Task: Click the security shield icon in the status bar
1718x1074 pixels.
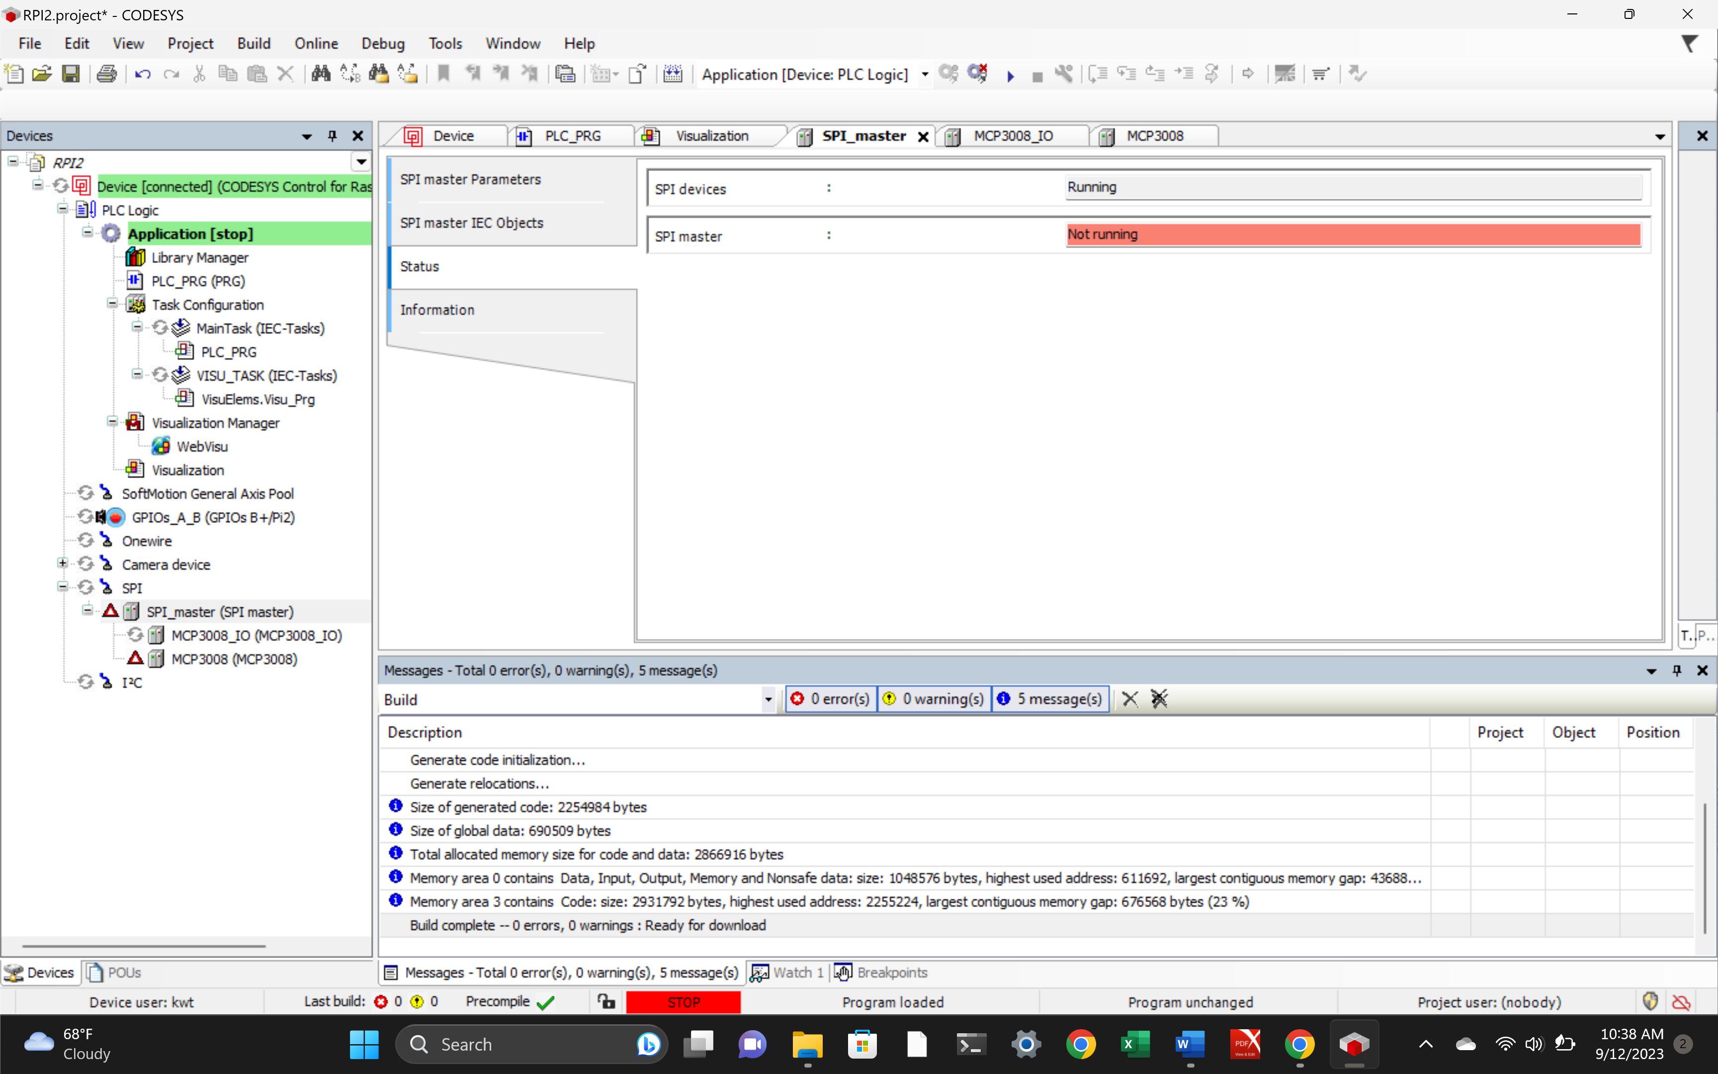Action: click(x=1650, y=1001)
